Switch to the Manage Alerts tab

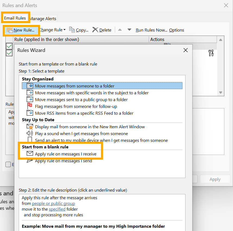[x=43, y=19]
